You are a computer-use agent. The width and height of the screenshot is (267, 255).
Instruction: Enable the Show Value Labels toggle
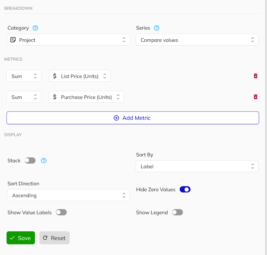click(61, 212)
